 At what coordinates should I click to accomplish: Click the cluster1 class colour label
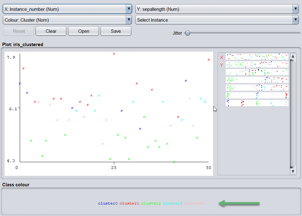(x=129, y=203)
